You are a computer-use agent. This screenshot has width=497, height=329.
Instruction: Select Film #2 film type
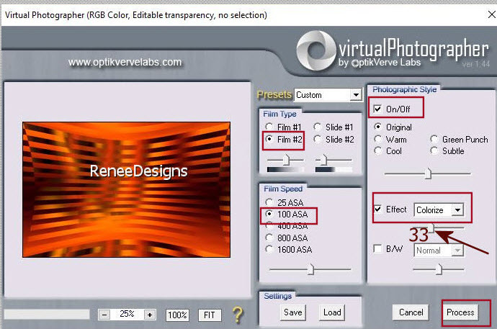coord(269,139)
